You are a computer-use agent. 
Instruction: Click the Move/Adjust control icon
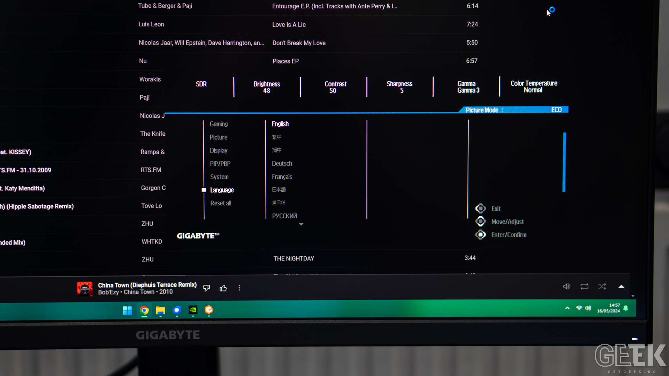click(480, 221)
